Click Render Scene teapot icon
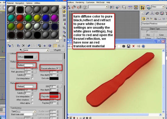The height and width of the screenshot is (119, 167). click(x=148, y=8)
